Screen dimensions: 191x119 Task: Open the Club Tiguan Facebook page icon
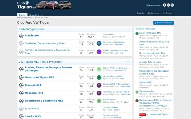point(164,5)
